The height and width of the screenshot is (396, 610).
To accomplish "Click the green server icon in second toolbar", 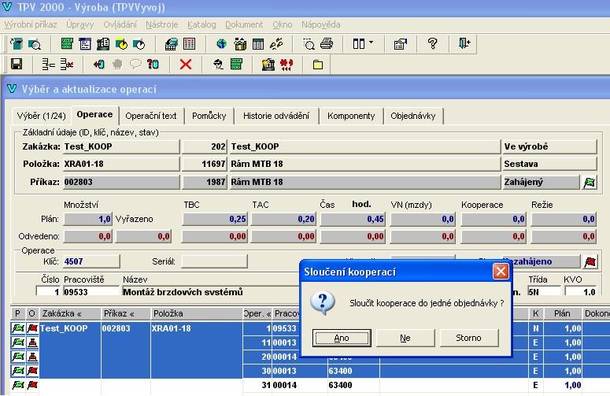I will (236, 64).
